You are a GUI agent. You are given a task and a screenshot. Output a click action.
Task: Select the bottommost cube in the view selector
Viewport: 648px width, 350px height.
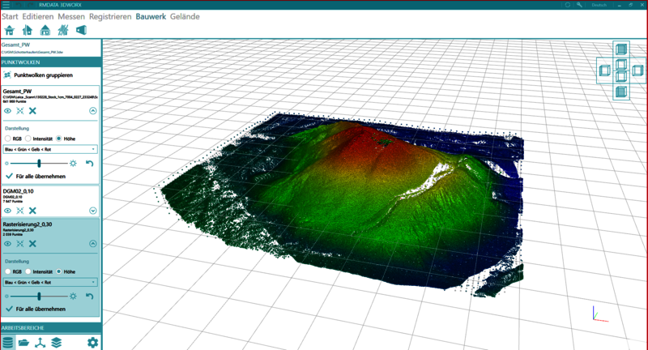[621, 92]
